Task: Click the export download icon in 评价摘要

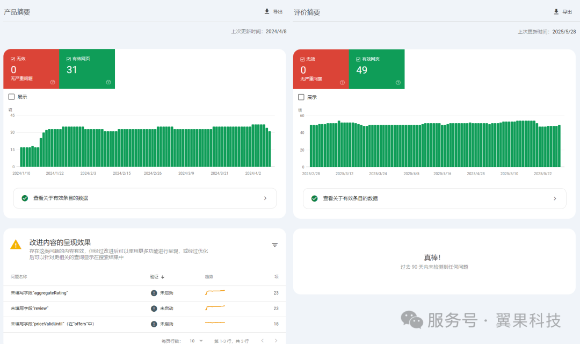Action: (556, 11)
